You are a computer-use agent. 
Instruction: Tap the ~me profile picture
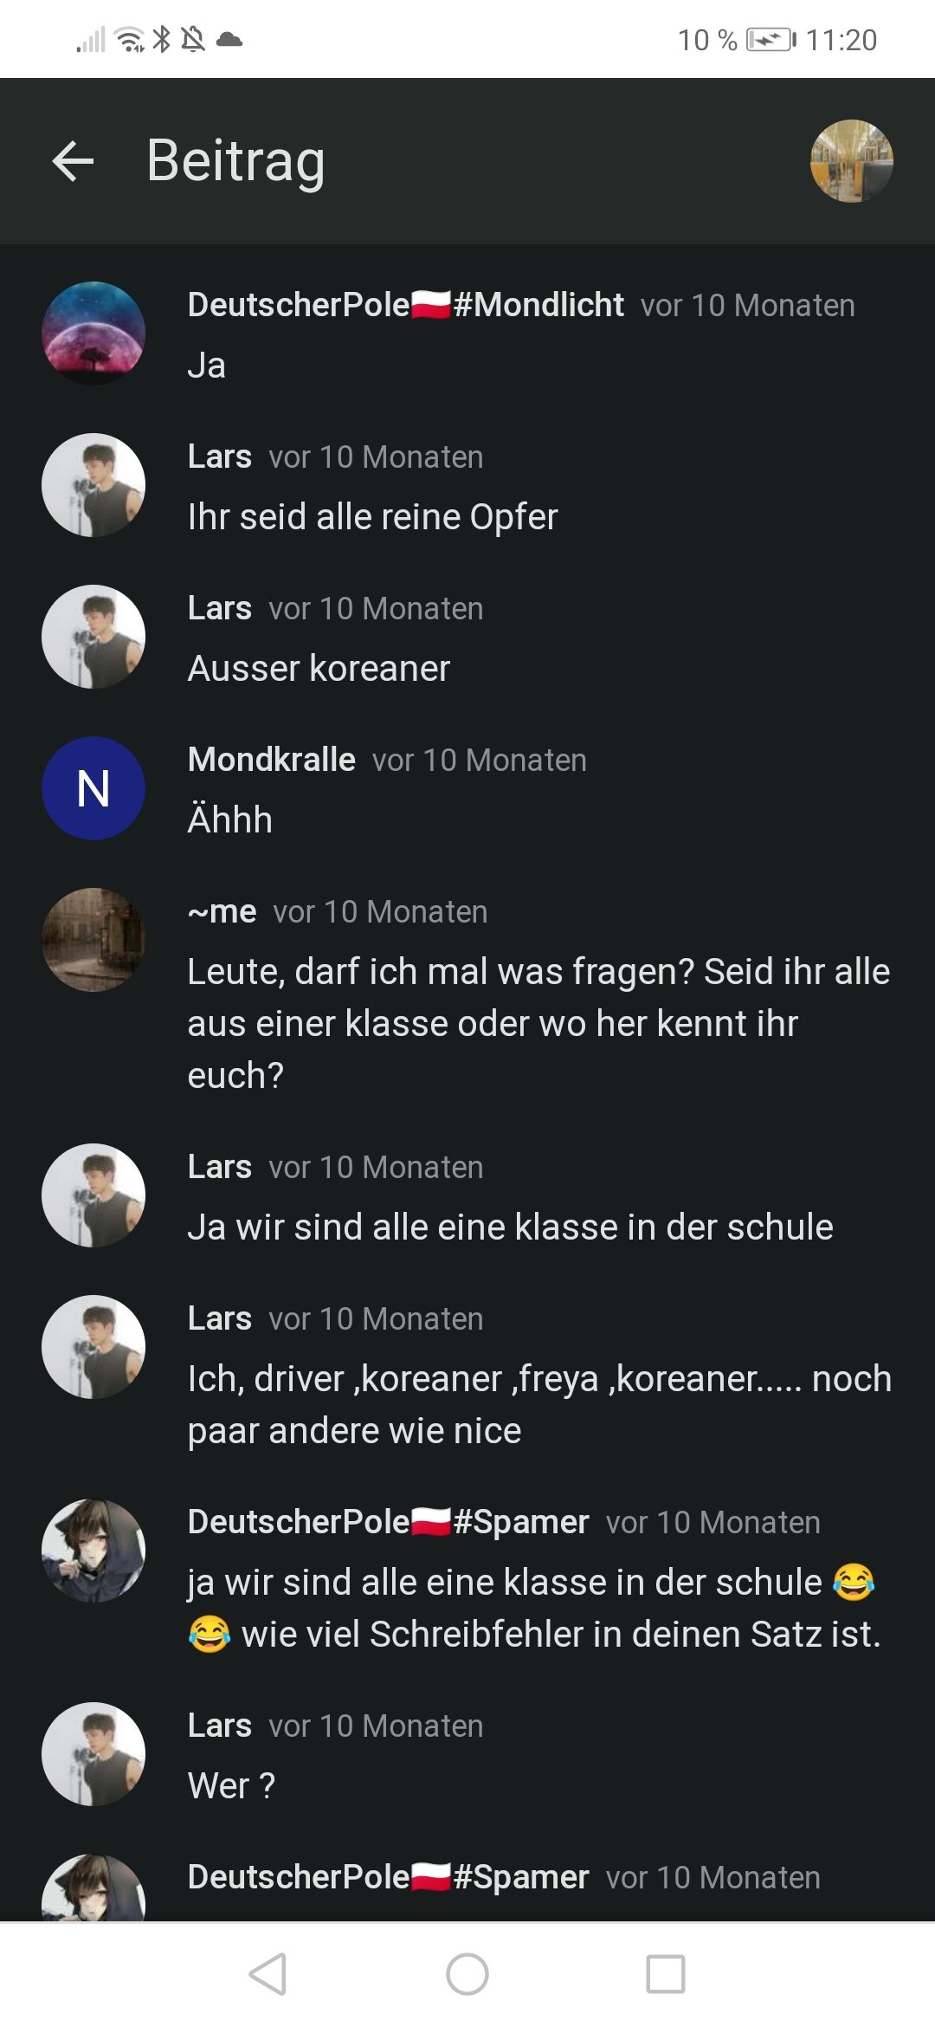(93, 940)
